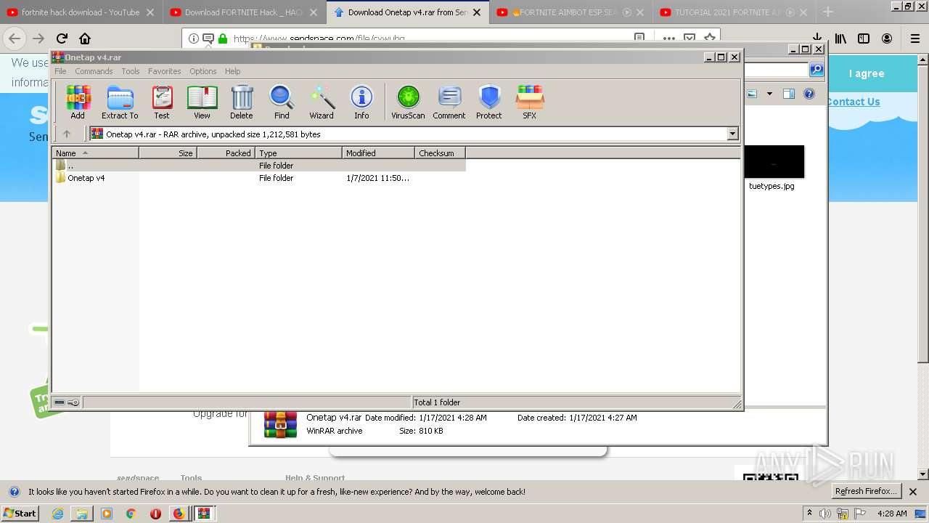Click the password key icon in status bar
This screenshot has width=929, height=523.
point(73,402)
